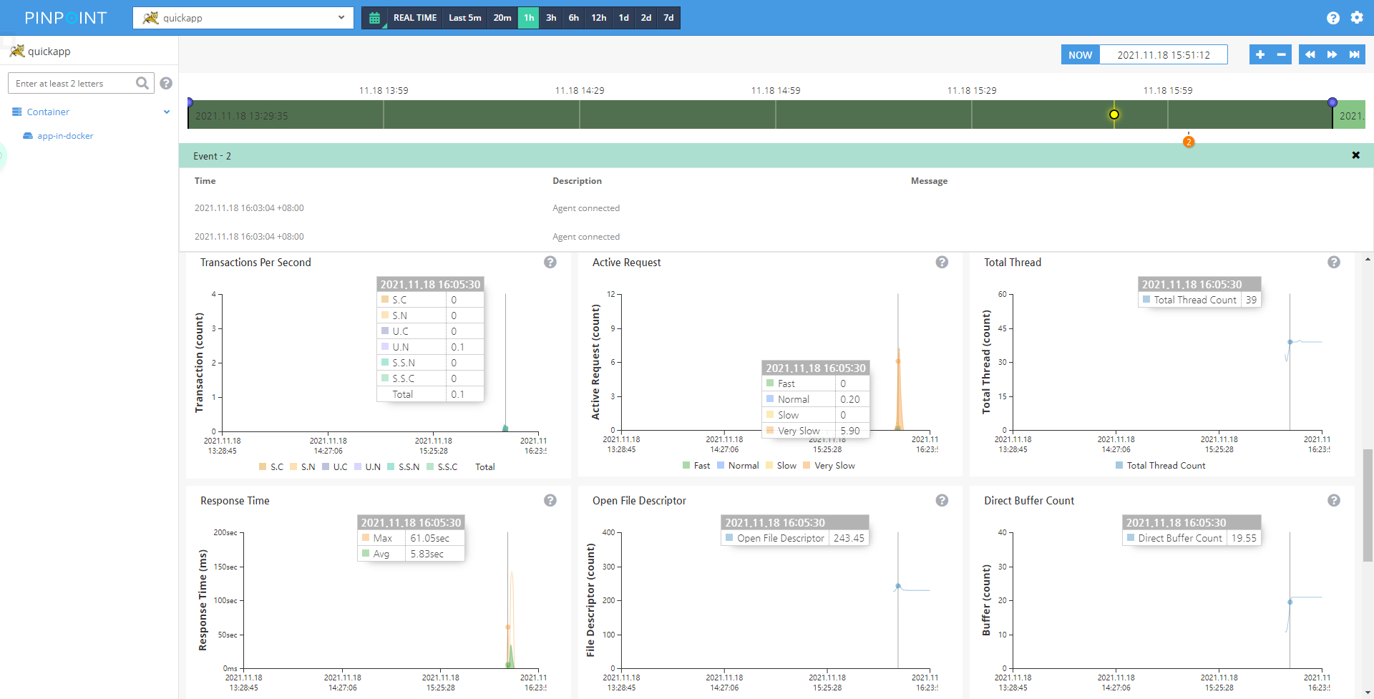Click the help icon in top bar
Viewport: 1374px width, 699px height.
click(x=1332, y=18)
